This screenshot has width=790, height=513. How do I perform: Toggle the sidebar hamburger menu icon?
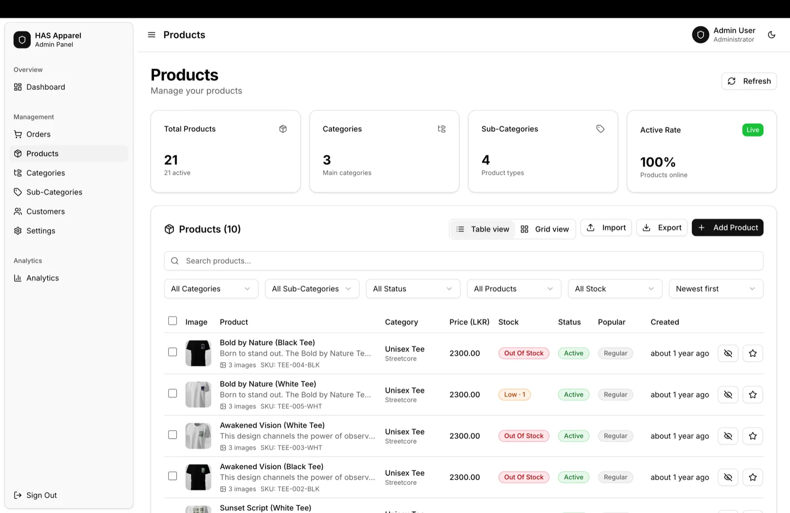152,35
